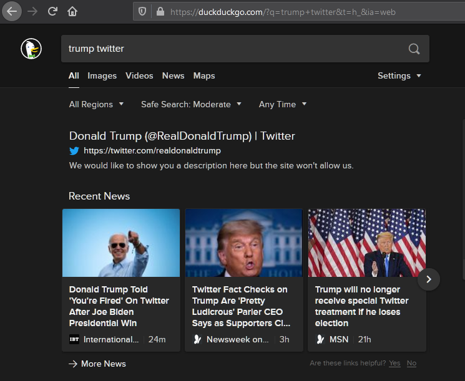The width and height of the screenshot is (465, 381).
Task: Click the padlock site security icon
Action: tap(160, 12)
